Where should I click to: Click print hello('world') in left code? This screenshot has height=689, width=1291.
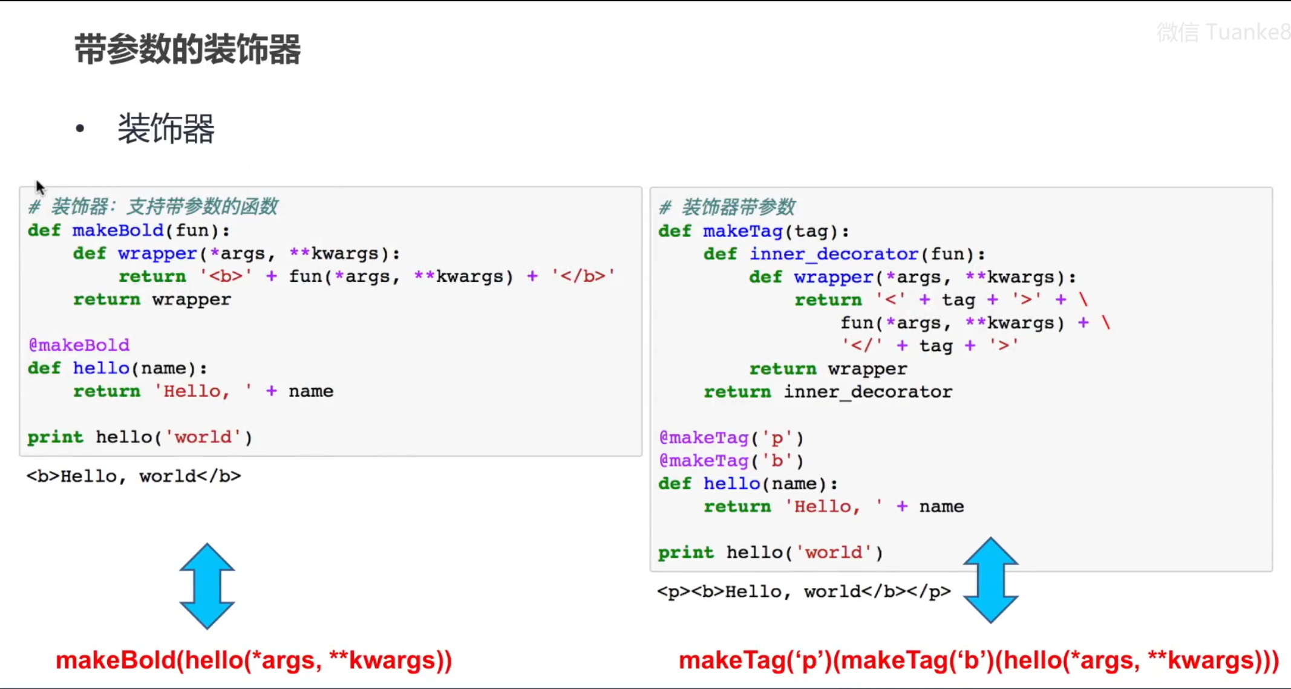pos(140,437)
